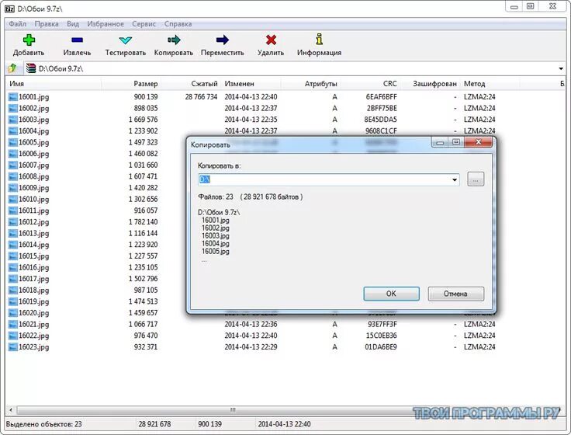571x435 pixels.
Task: Select file name 16018.jpg
Action: tap(34, 291)
